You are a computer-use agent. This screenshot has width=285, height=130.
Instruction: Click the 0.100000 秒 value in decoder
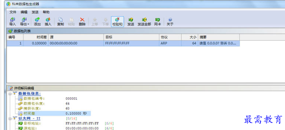(76, 114)
